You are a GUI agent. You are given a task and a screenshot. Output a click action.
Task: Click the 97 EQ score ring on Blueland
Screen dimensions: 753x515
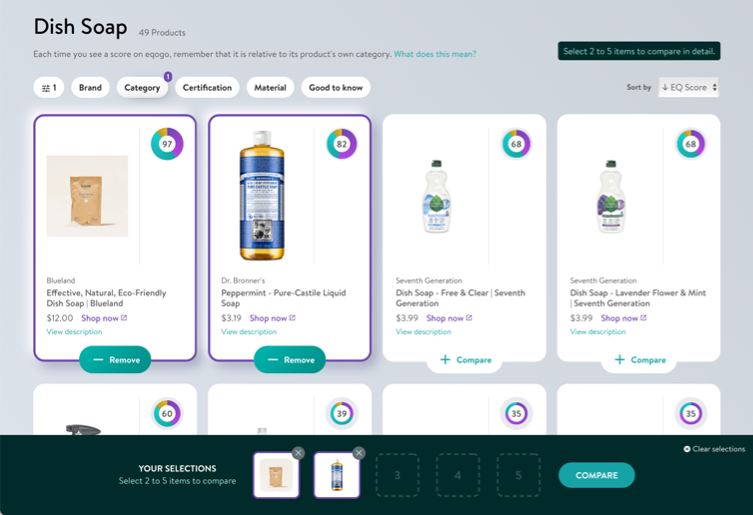tap(167, 144)
